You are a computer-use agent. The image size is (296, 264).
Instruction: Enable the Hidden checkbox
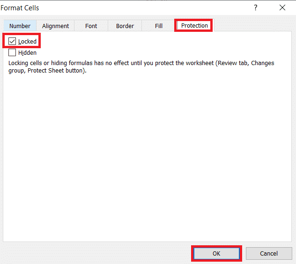12,53
